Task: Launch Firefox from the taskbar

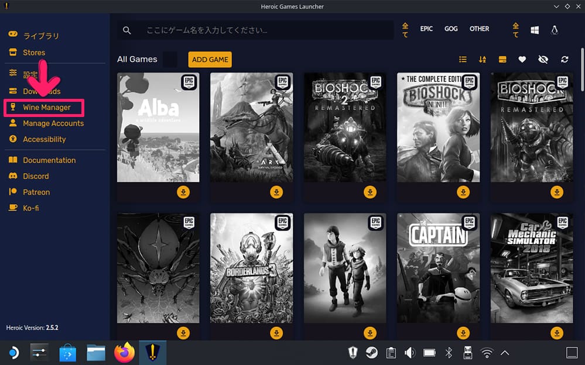Action: [x=124, y=352]
